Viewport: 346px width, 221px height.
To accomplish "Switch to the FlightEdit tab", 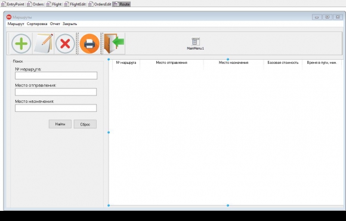I will [75, 4].
